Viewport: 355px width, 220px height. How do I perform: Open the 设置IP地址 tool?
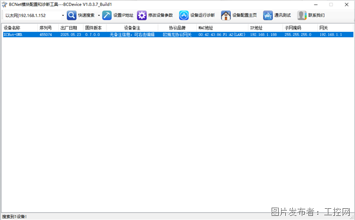point(118,15)
